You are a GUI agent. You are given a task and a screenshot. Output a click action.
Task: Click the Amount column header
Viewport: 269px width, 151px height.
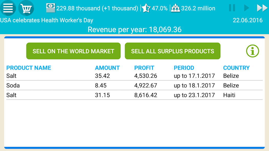pos(107,68)
